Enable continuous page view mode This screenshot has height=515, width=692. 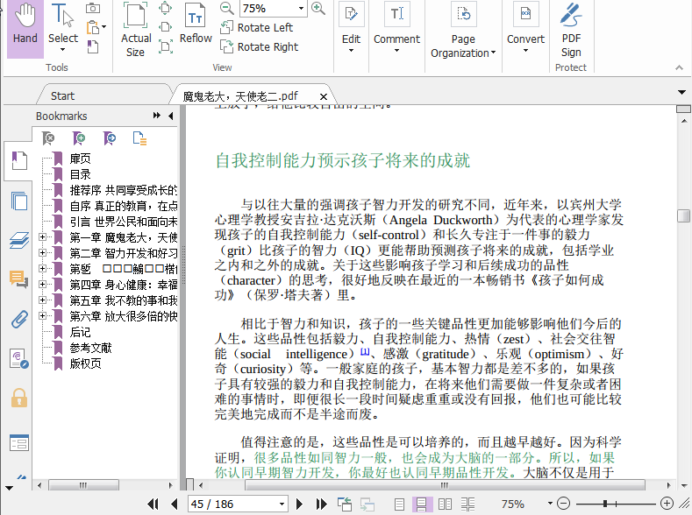click(423, 504)
